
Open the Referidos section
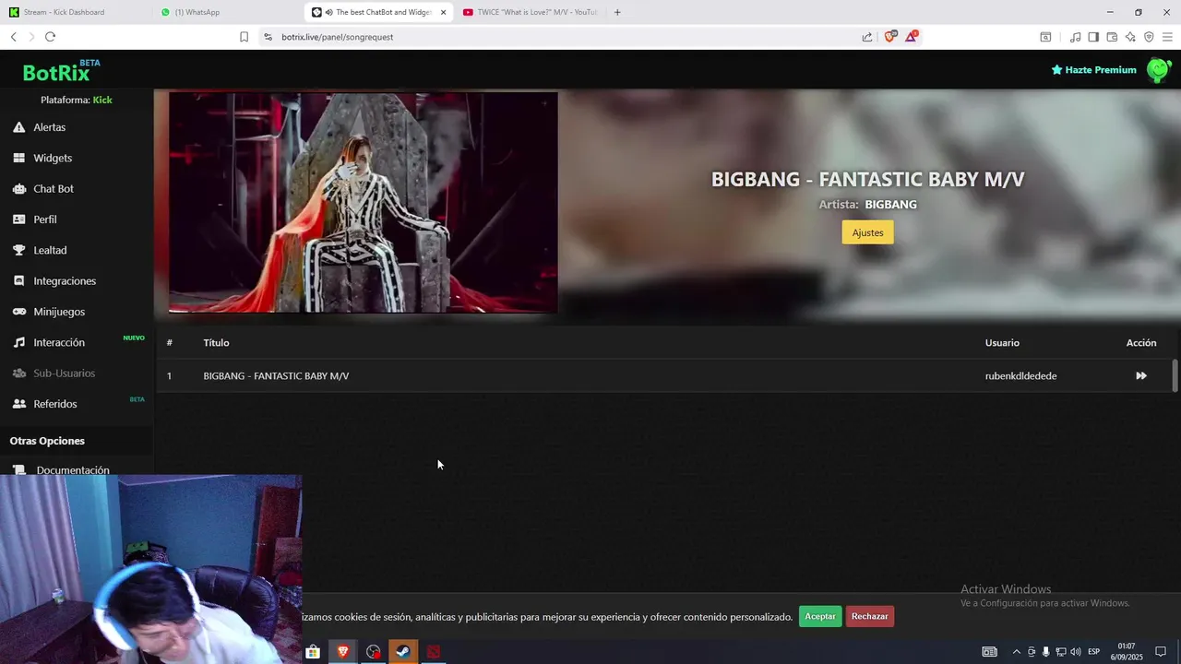(x=55, y=404)
